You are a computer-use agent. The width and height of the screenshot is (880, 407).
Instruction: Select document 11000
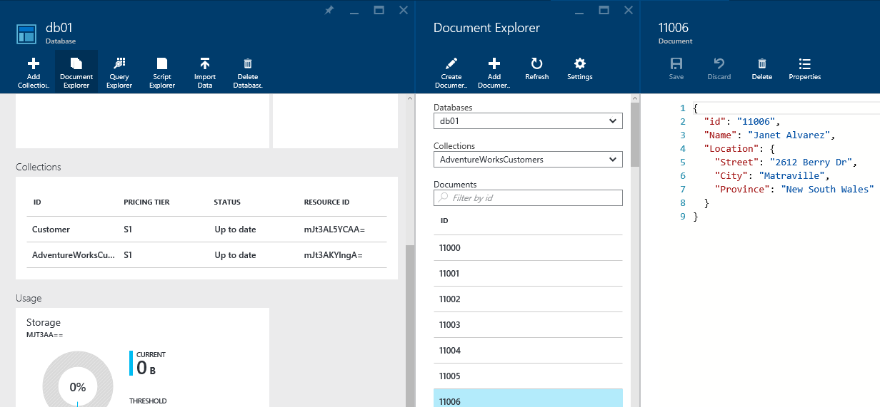coord(528,248)
